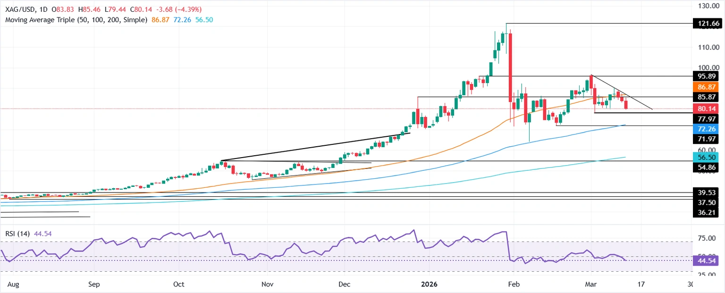Click the 2026 label on time axis
Screen dimensions: 725x293
(x=429, y=285)
